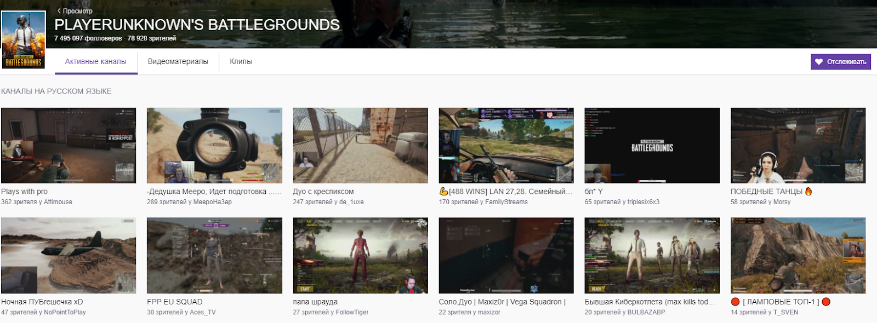Open Дедушка Меepo stream thumbnail

coord(214,146)
